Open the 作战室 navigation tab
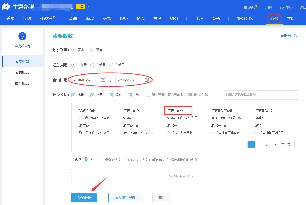306x205 pixels. [46, 19]
